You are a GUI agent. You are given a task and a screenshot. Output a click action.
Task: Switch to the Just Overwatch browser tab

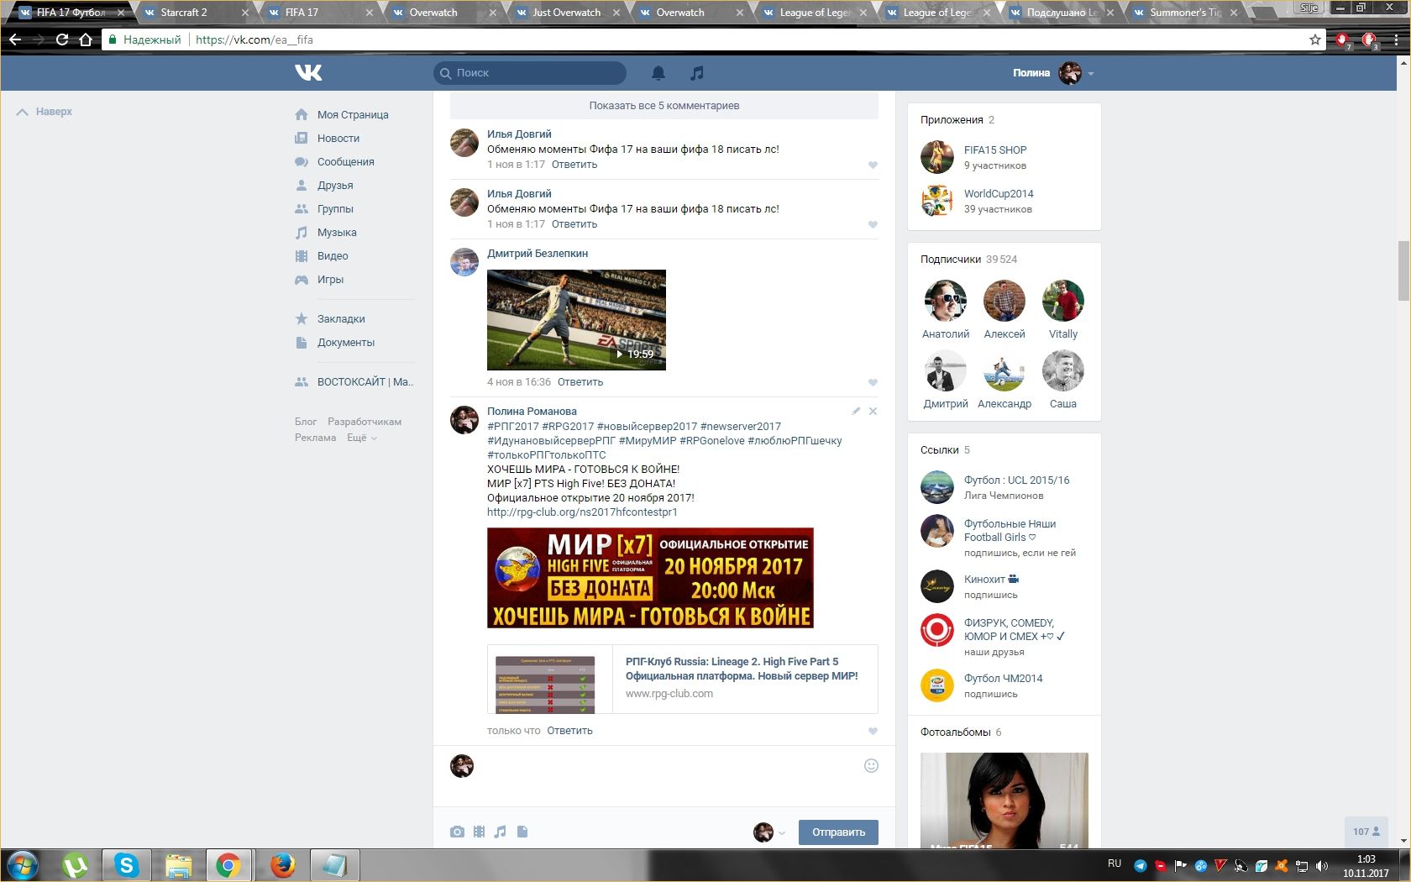pos(566,13)
